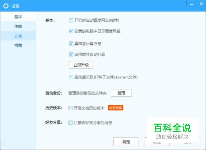Check 启动后关联BT种子文件 option
The height and width of the screenshot is (150, 206).
click(x=71, y=77)
